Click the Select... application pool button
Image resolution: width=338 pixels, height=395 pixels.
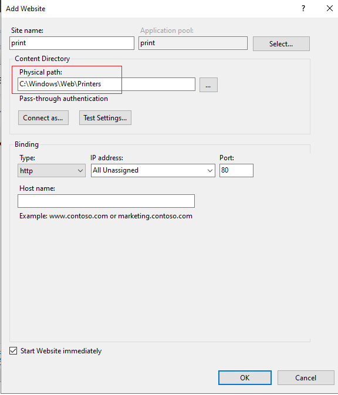point(281,44)
